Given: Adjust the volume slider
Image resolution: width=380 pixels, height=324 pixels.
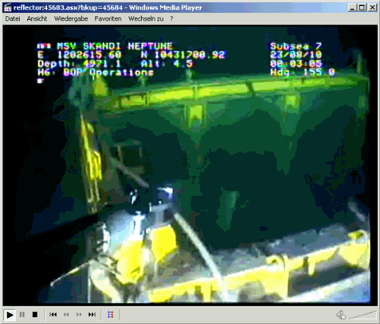Looking at the screenshot, I should click(363, 314).
